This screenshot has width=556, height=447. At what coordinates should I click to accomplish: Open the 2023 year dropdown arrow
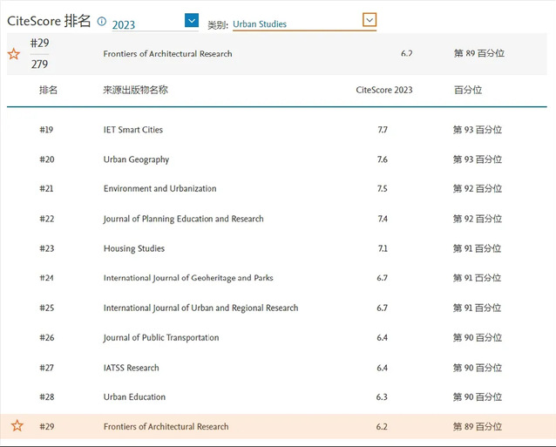192,20
